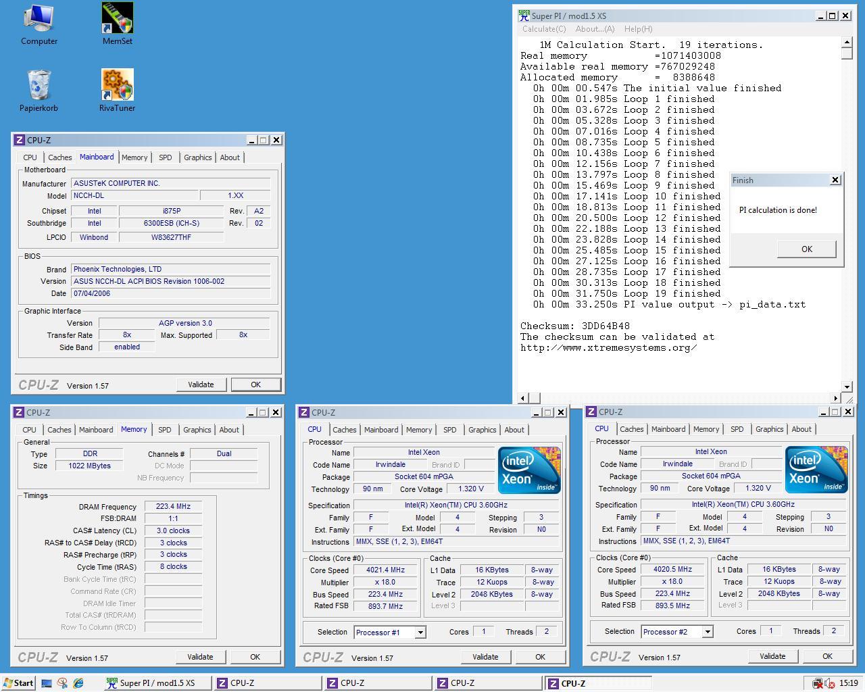Click OK in Memory CPU-Z window
Viewport: 865px width, 692px height.
point(255,657)
